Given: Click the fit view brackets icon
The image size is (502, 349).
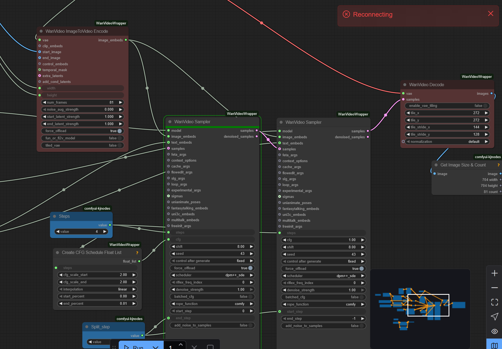Looking at the screenshot, I should coord(494,302).
